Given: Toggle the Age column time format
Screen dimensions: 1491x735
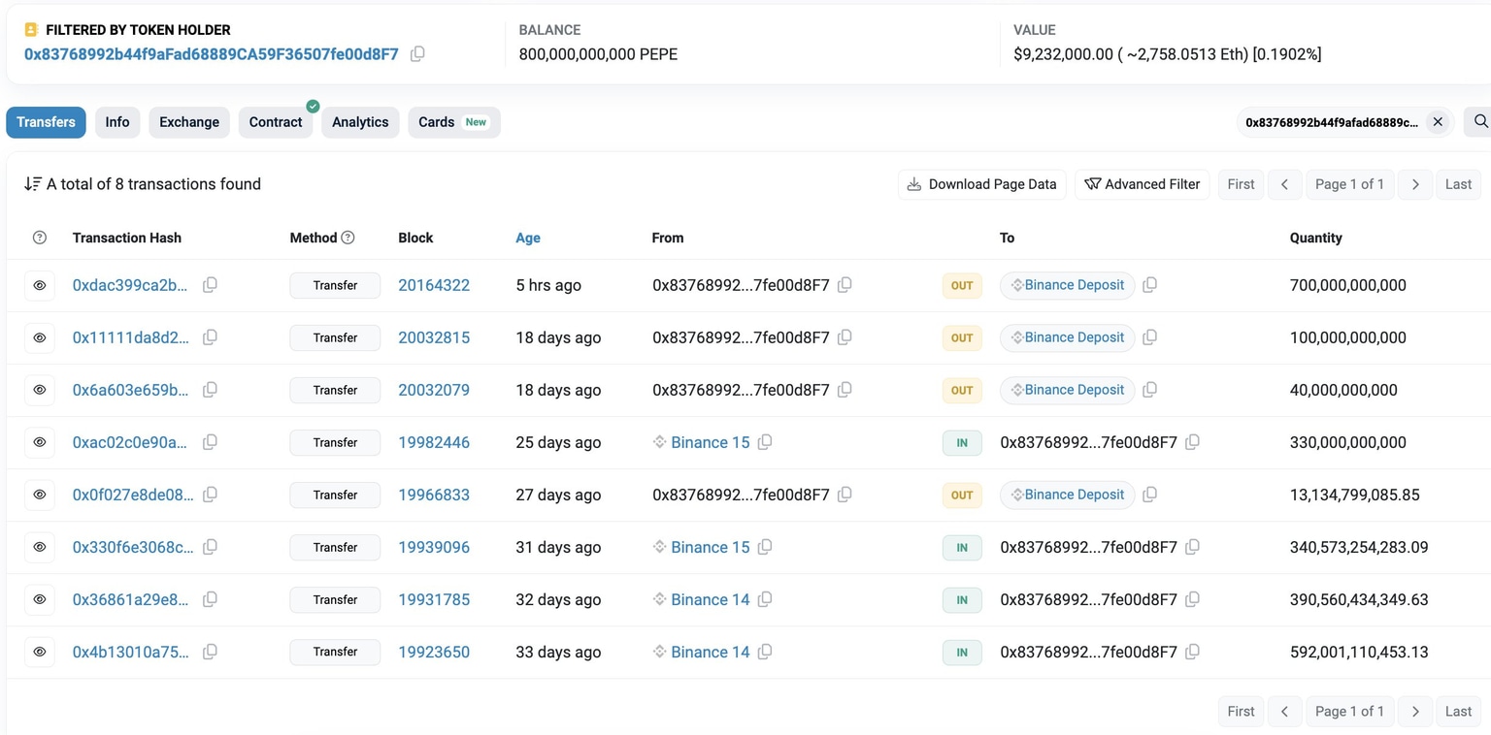Looking at the screenshot, I should coord(528,238).
